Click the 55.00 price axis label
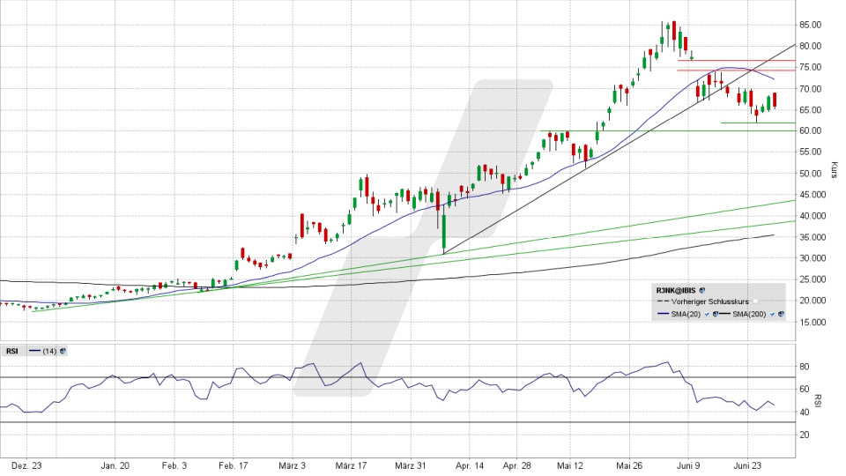The image size is (846, 476). click(x=811, y=152)
